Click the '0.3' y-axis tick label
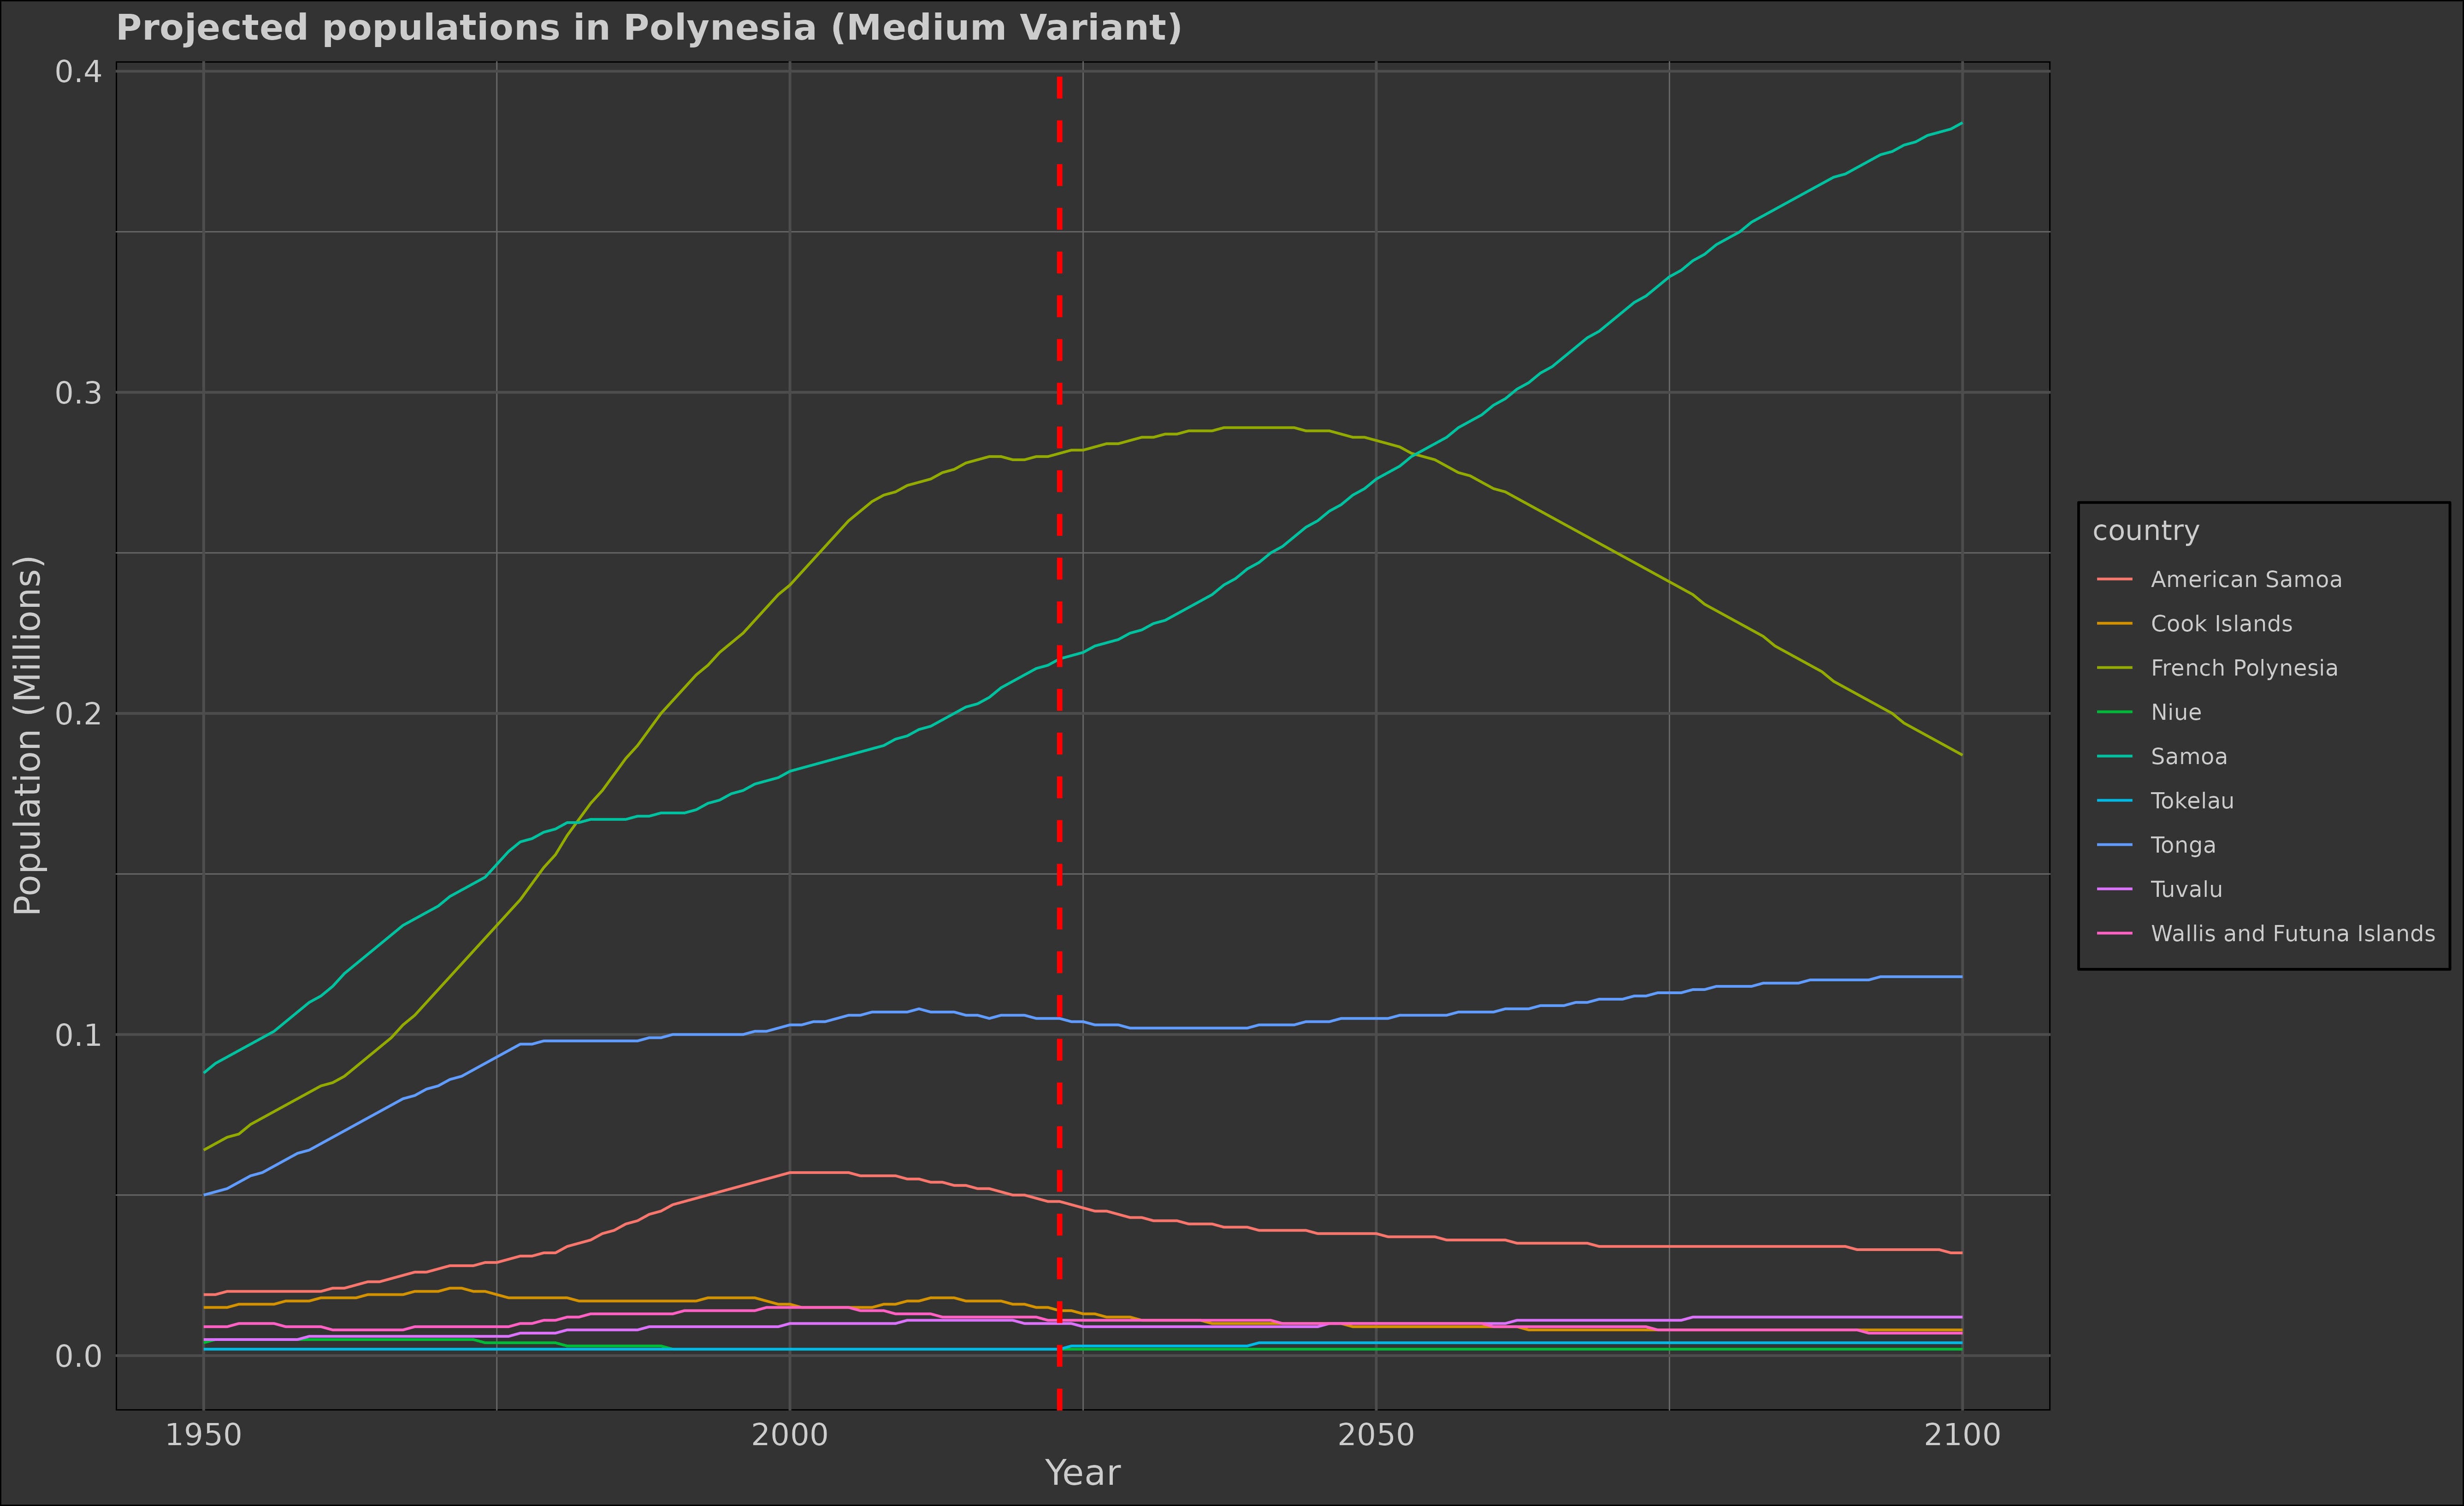Screen dimensions: 2464x1506 [x=78, y=393]
